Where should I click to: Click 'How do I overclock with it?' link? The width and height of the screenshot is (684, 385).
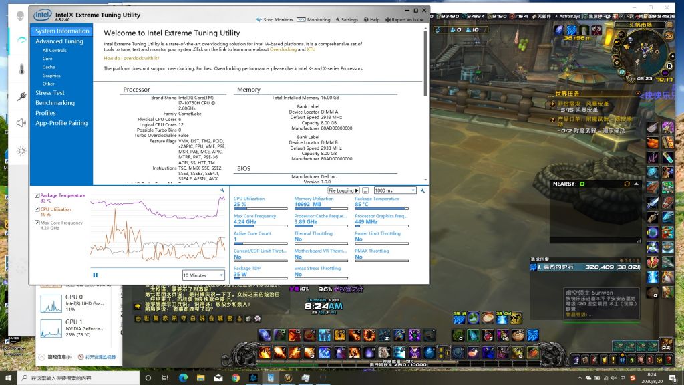click(x=132, y=58)
